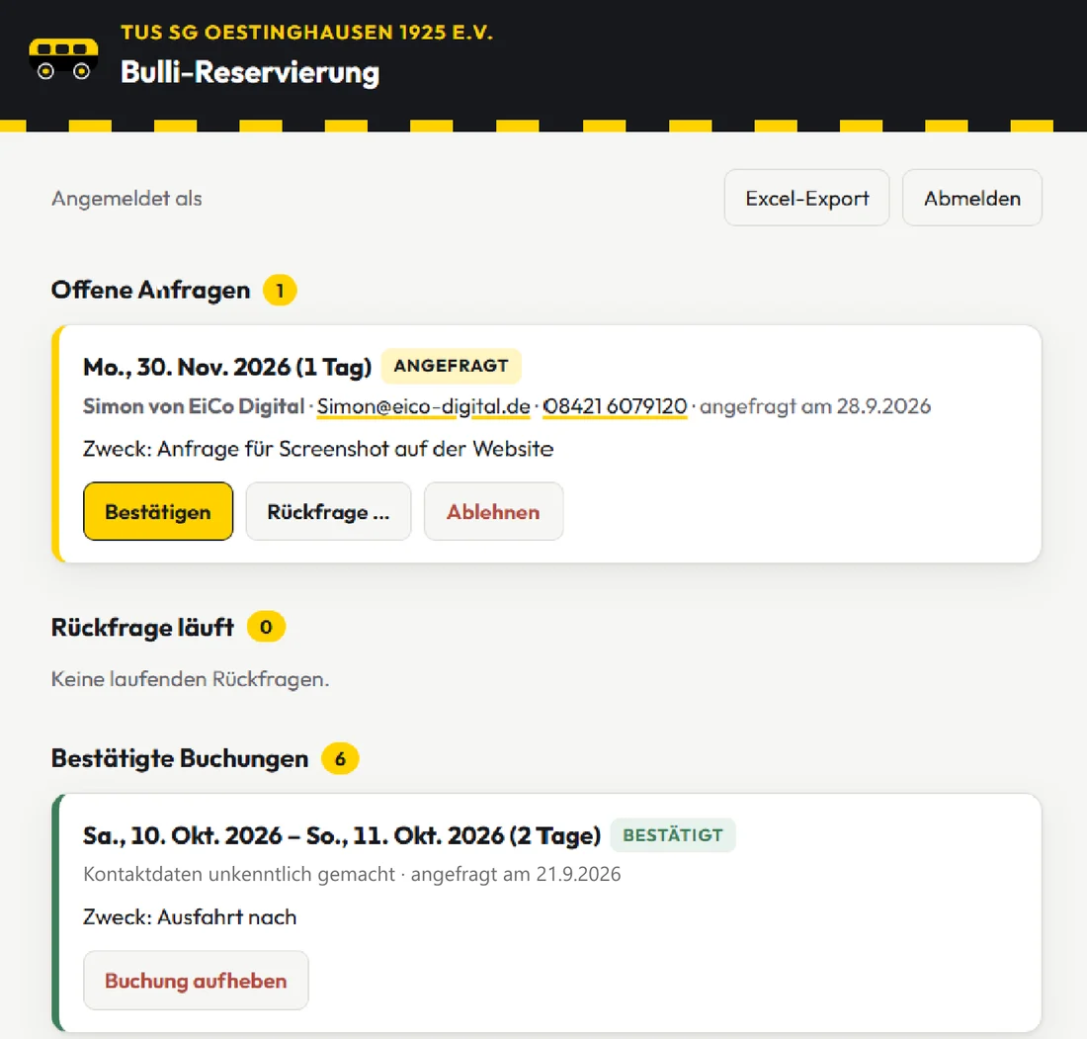Viewport: 1087px width, 1039px height.
Task: Select the BESTÄTIGT status badge
Action: (672, 835)
